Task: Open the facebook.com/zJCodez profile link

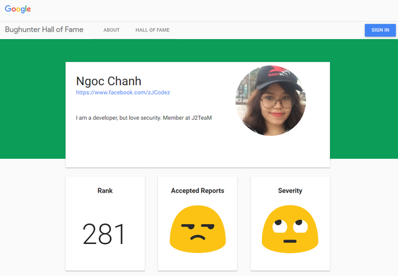Action: tap(123, 93)
